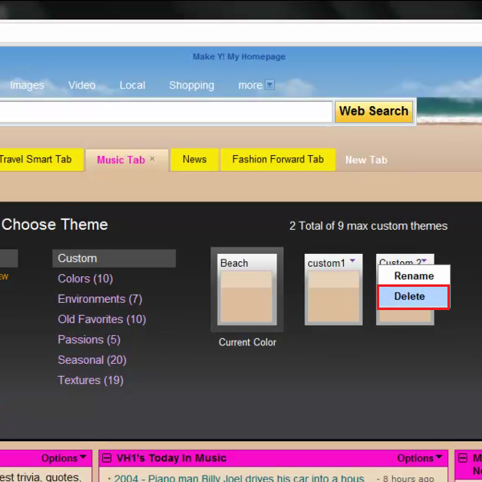Choose Rename in the theme context menu

pyautogui.click(x=414, y=276)
